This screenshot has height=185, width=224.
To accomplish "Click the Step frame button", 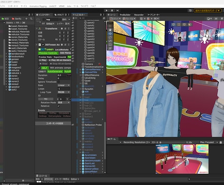I will click(118, 10).
